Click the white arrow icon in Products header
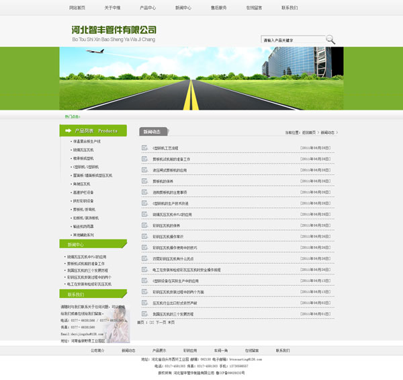Image resolution: width=403 pixels, height=380 pixels. tap(68, 130)
